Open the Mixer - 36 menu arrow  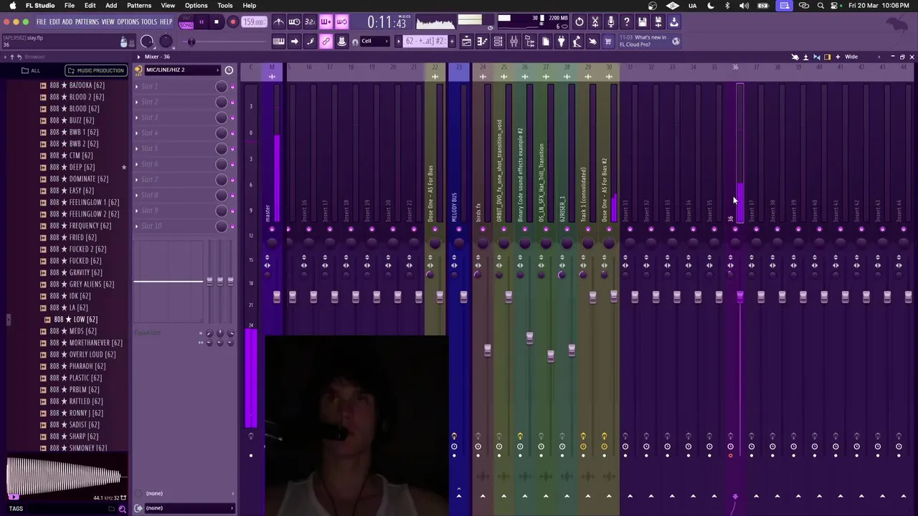pyautogui.click(x=138, y=57)
